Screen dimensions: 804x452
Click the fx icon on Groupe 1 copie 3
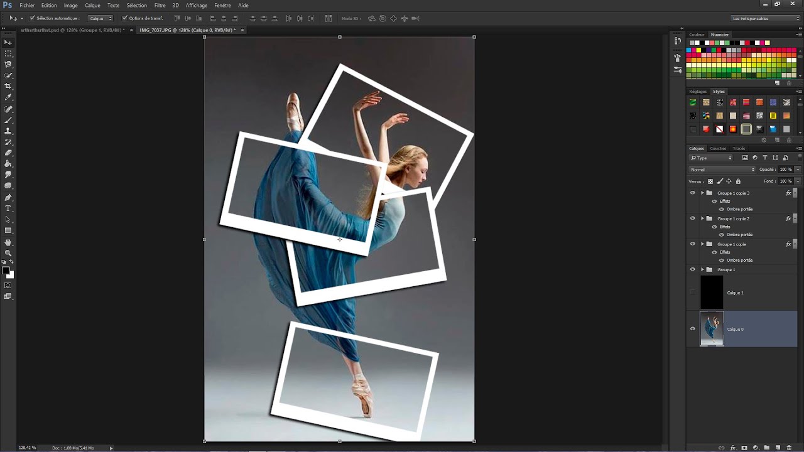coord(788,193)
